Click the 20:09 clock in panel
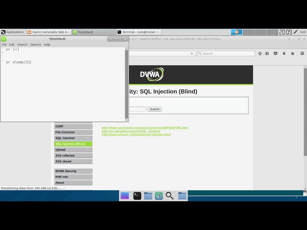The image size is (307, 230). click(x=285, y=32)
